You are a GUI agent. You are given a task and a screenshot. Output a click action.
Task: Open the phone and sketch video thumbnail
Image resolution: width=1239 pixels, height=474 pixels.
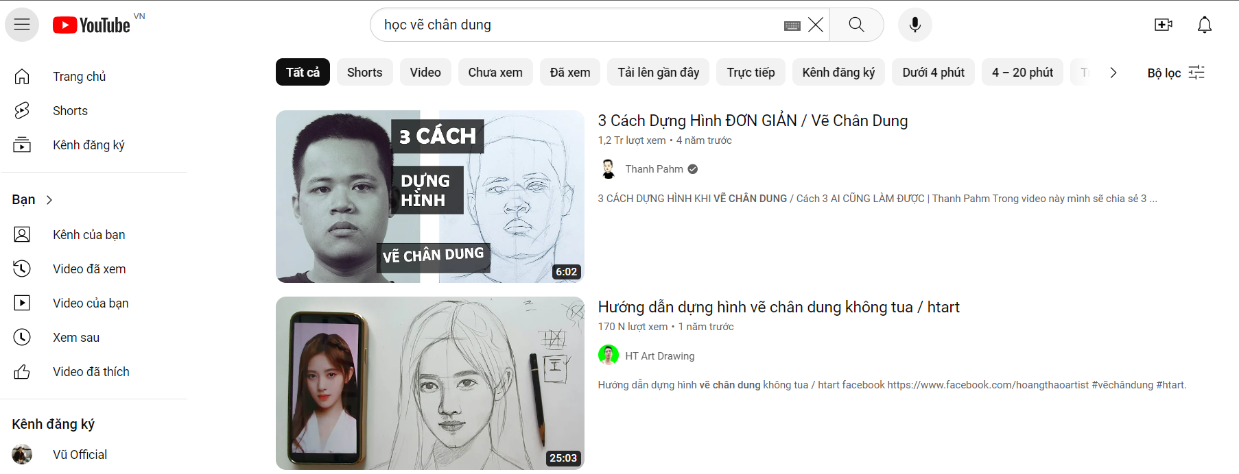coord(430,383)
